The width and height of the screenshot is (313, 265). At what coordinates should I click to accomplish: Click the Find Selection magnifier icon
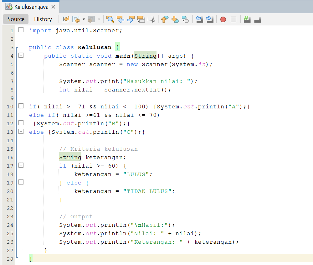click(110, 19)
